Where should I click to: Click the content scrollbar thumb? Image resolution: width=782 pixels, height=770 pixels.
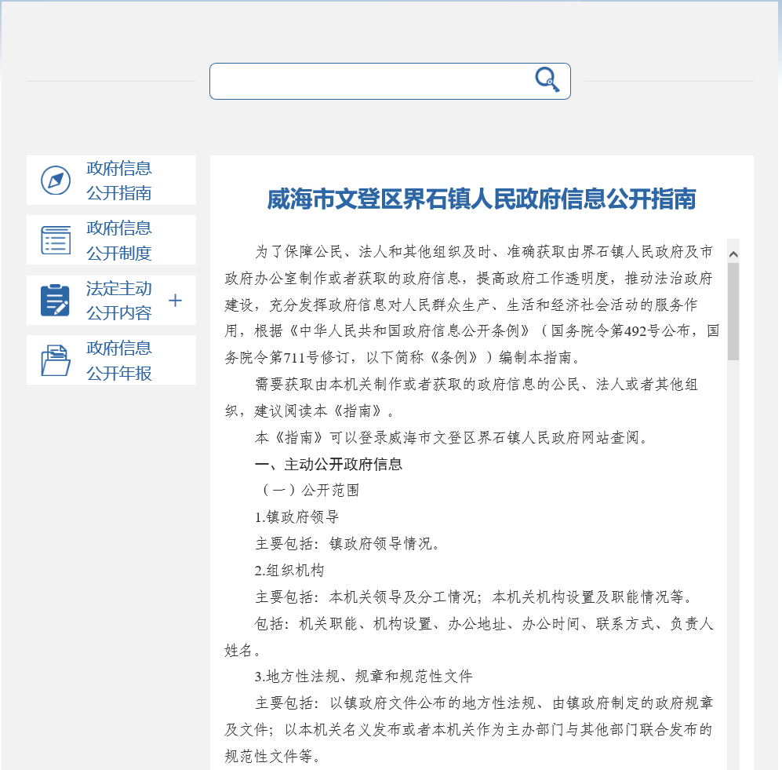coord(733,310)
